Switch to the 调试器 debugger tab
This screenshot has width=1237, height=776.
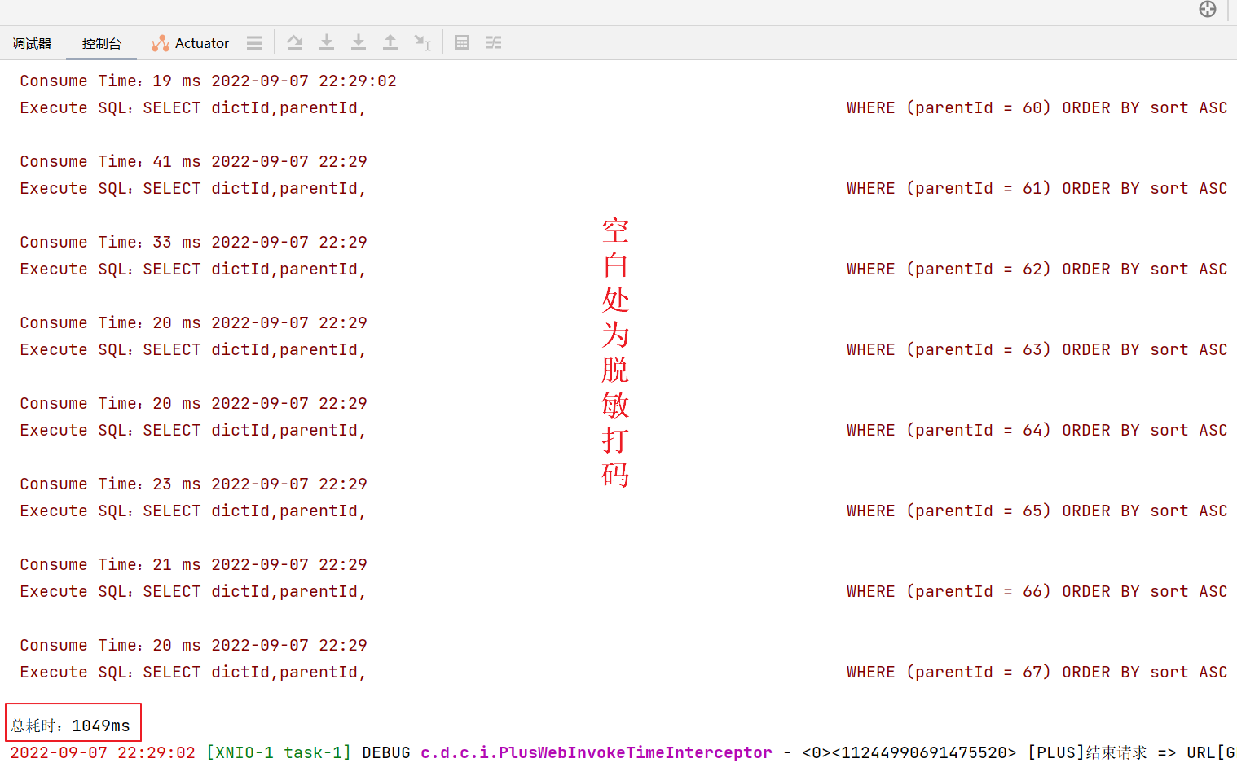pos(32,43)
